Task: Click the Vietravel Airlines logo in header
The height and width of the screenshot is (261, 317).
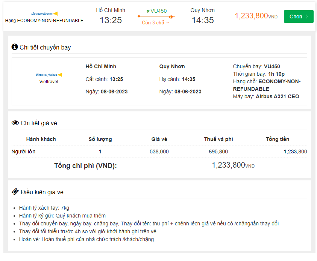Action: pos(44,13)
